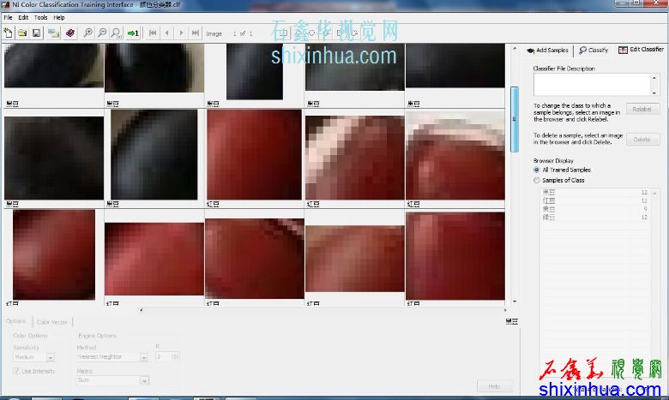669x400 pixels.
Task: Open the Metric dropdown showing Sum
Action: point(144,379)
